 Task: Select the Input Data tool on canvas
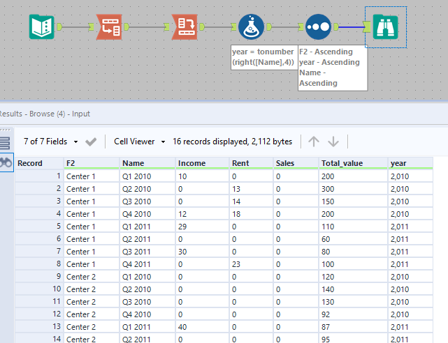(x=41, y=27)
